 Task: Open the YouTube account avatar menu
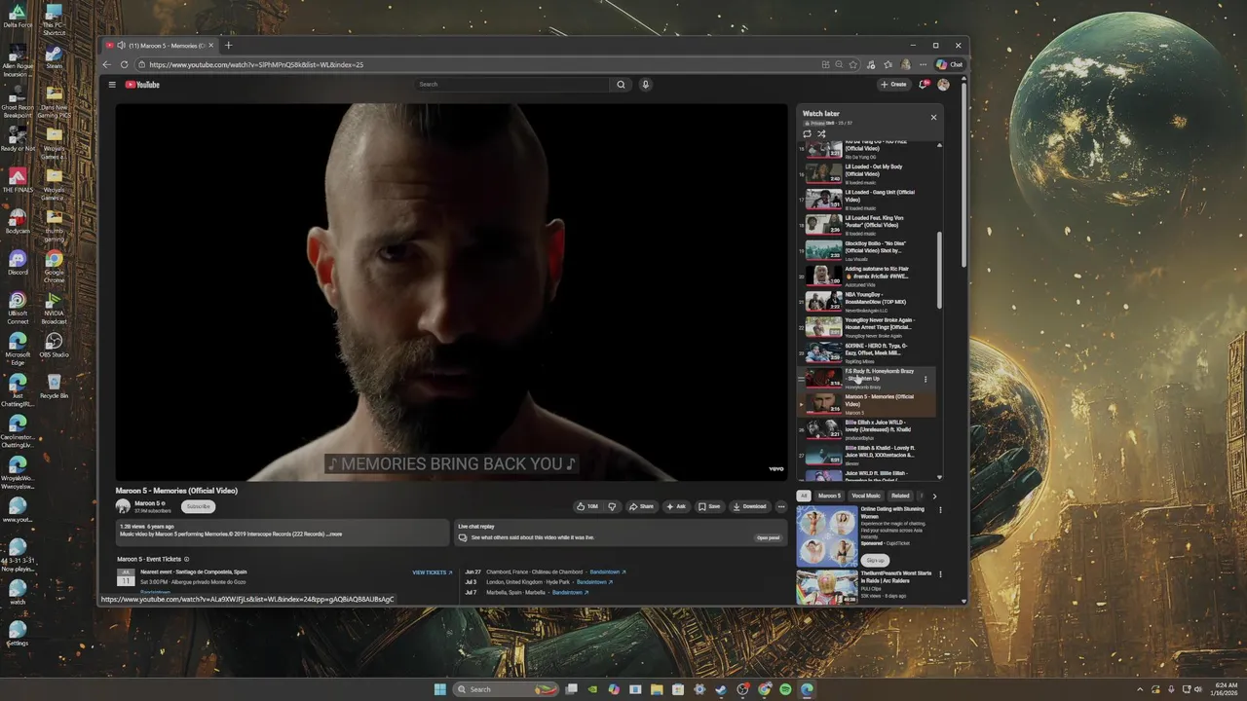[943, 85]
